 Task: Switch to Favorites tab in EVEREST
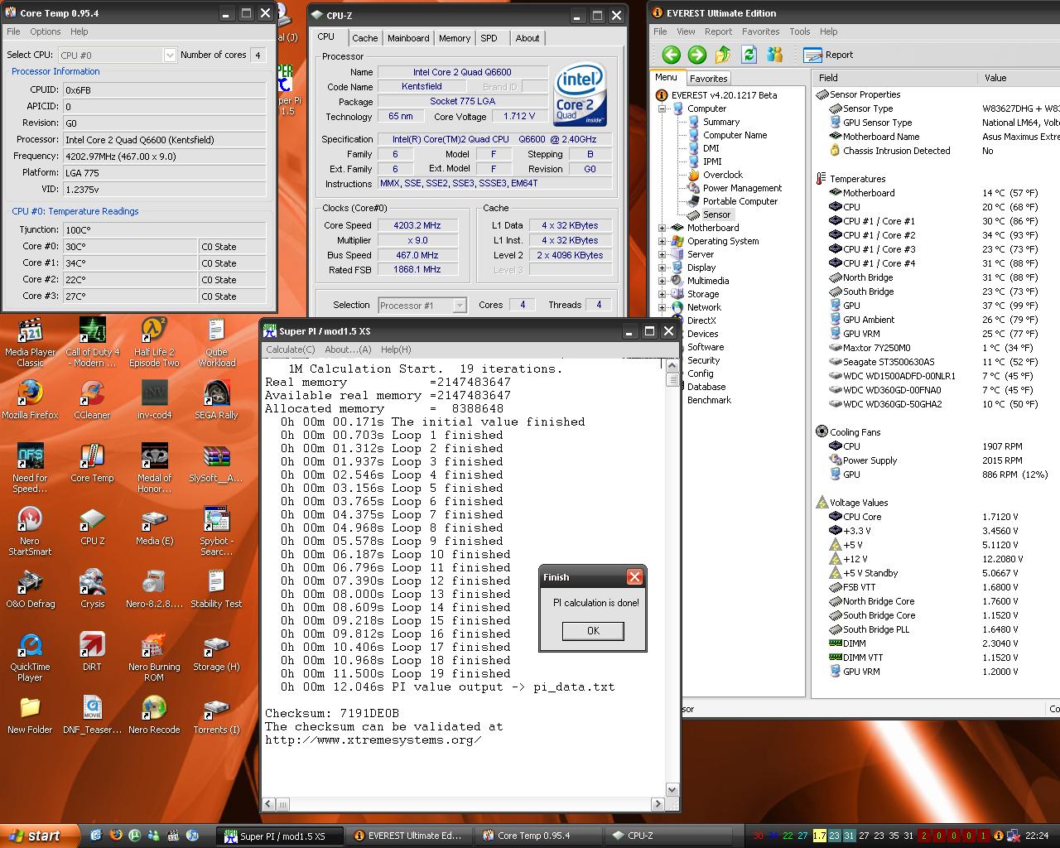click(x=709, y=79)
